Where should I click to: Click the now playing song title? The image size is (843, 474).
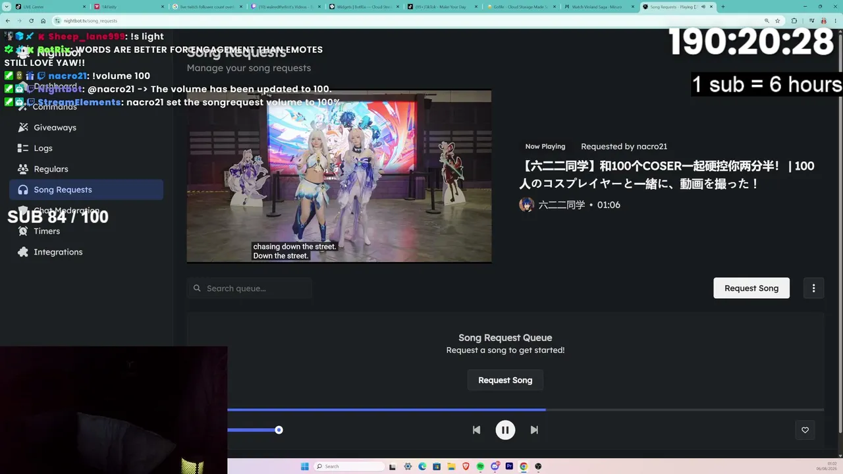(x=666, y=174)
